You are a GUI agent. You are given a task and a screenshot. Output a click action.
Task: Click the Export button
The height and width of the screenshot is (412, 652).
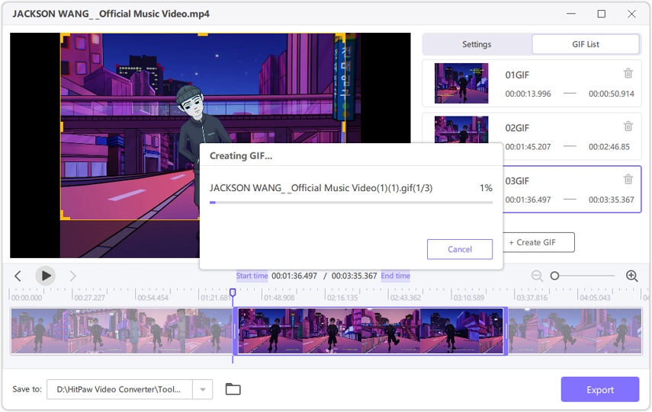[x=599, y=390]
